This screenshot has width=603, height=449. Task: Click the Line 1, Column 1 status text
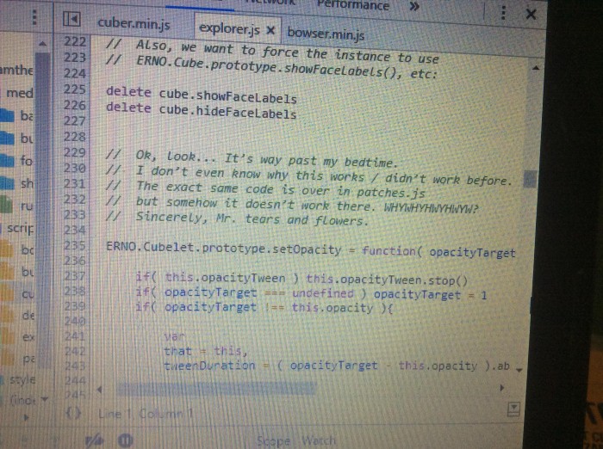[x=146, y=414]
